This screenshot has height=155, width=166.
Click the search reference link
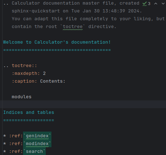tap(34, 151)
